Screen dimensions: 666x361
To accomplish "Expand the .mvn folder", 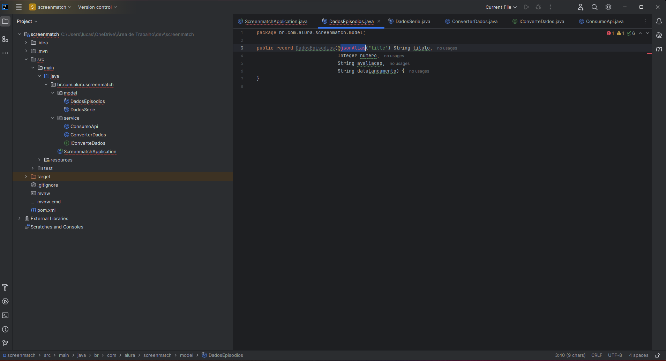I will [x=26, y=51].
